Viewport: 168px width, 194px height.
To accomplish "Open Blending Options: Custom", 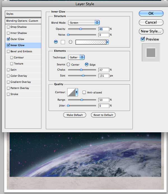I will click(x=23, y=21).
